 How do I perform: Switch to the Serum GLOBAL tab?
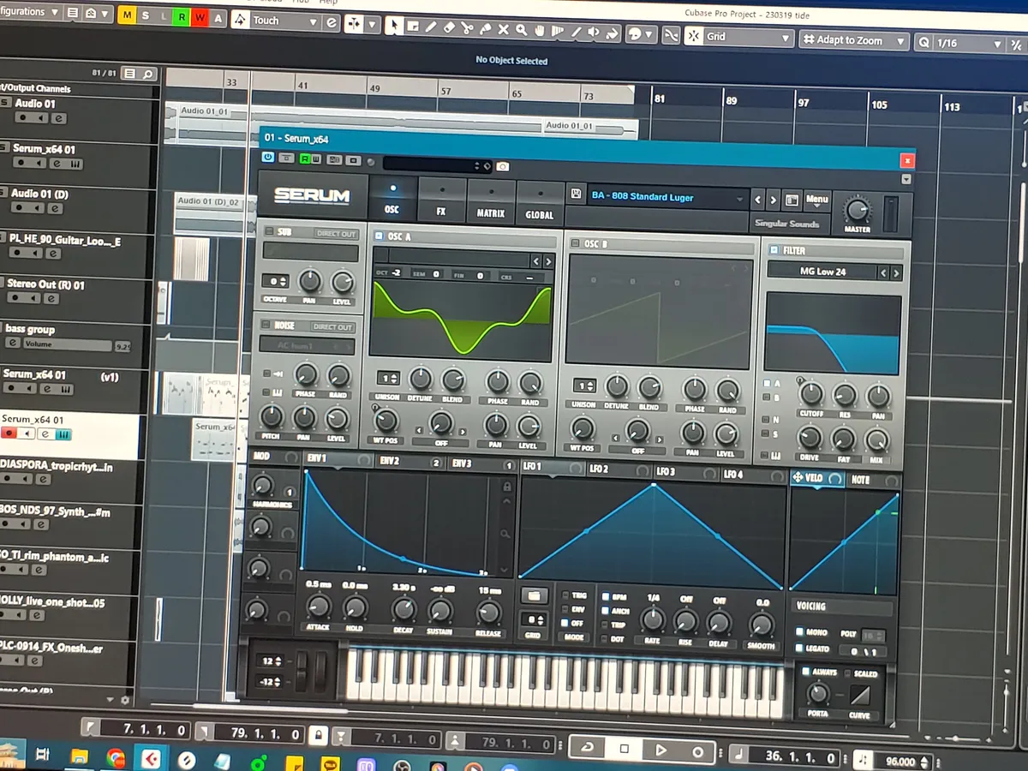[x=539, y=204]
